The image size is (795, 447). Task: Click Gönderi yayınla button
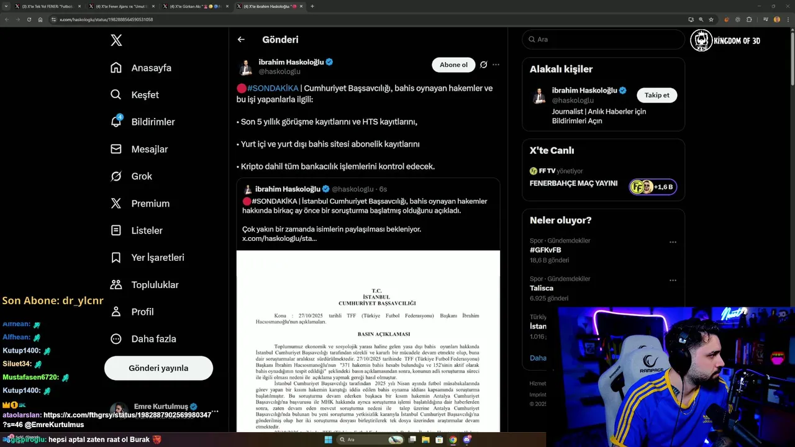click(158, 368)
